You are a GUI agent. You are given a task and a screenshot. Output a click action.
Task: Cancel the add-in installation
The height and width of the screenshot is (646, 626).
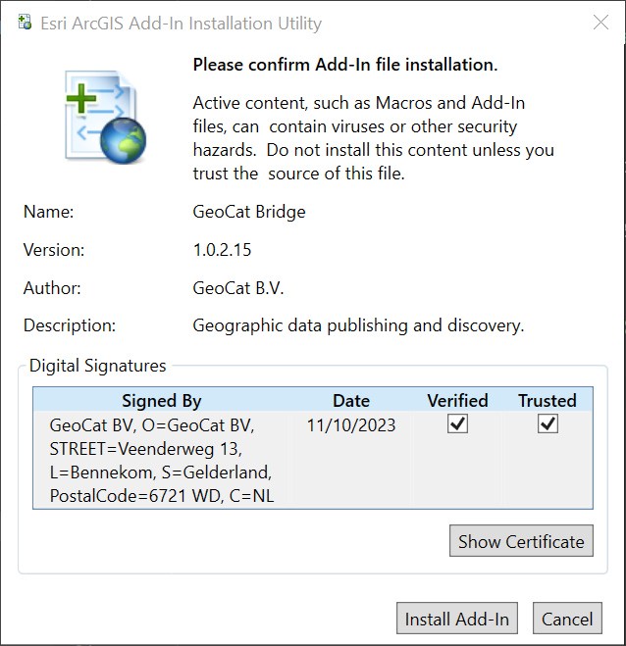point(567,619)
